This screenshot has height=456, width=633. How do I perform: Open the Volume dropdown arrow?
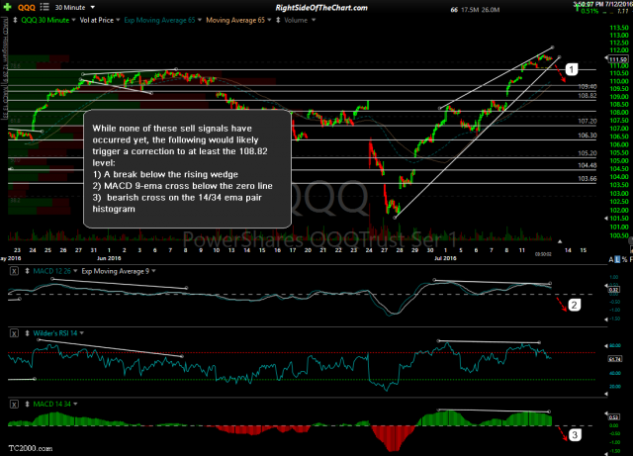314,20
